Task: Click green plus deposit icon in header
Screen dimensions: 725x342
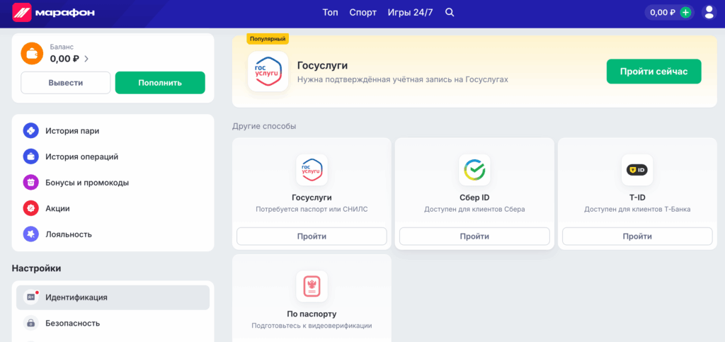Action: click(x=685, y=13)
